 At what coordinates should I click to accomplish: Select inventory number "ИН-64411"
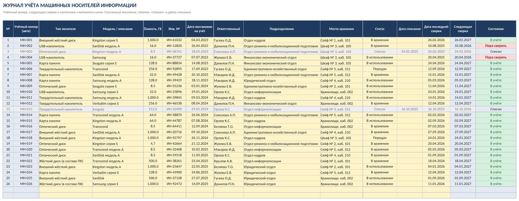[x=174, y=126]
